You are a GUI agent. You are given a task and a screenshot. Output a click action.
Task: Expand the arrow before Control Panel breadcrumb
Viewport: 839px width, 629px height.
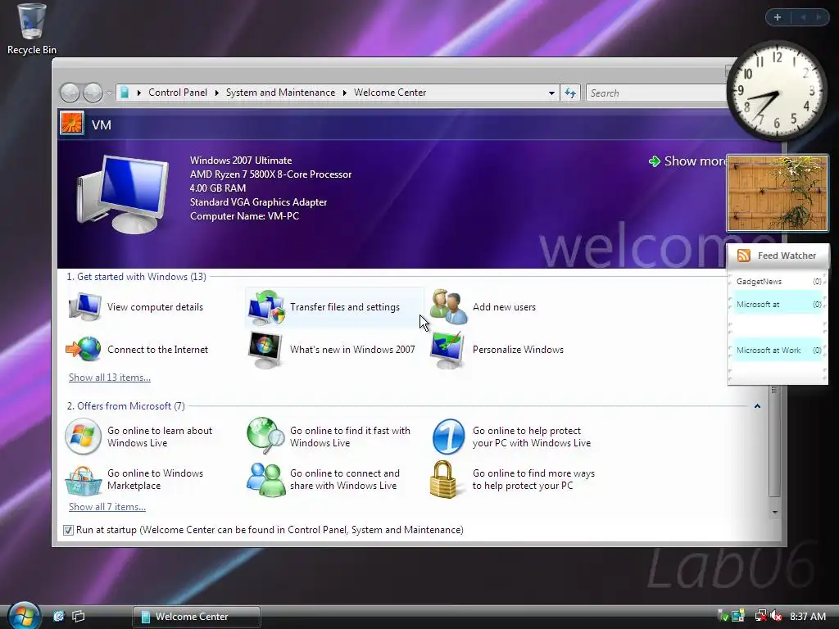(138, 93)
